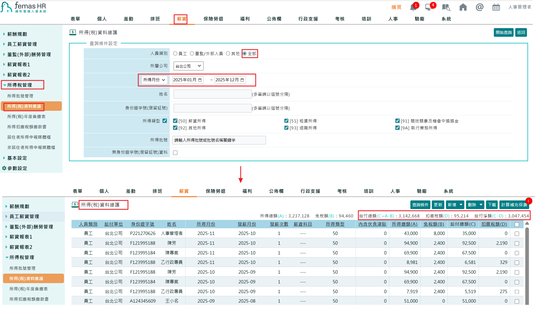Open the 所屬公司 dropdown showing 台北公司

coord(188,66)
